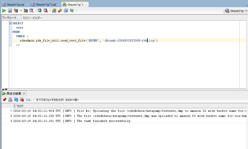The height and width of the screenshot is (149, 248).
Task: Open SQL history clock icon
Action: (x=66, y=11)
